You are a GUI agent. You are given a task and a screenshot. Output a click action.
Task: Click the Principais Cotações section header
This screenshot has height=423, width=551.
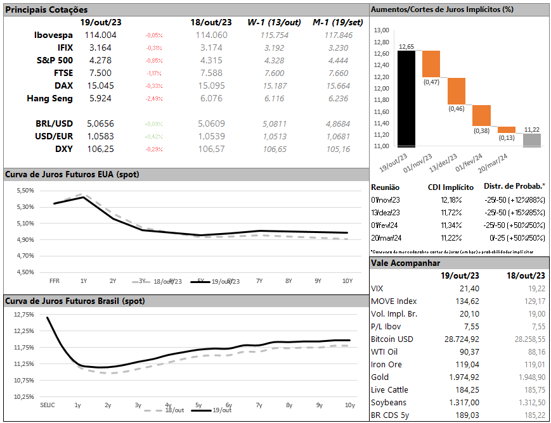pyautogui.click(x=47, y=9)
